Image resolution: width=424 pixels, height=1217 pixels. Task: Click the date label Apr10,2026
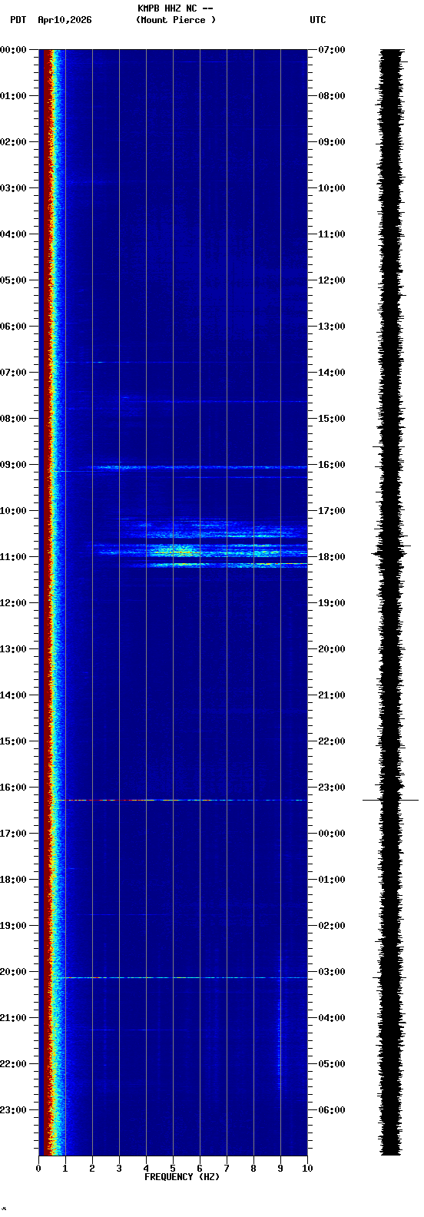tap(65, 20)
